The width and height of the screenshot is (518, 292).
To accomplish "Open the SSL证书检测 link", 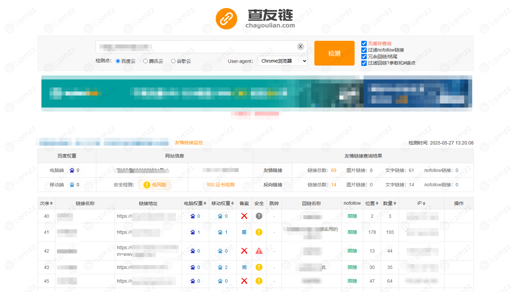I will pos(220,185).
